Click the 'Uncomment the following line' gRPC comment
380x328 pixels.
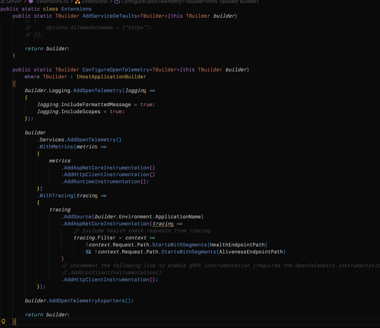point(221,266)
